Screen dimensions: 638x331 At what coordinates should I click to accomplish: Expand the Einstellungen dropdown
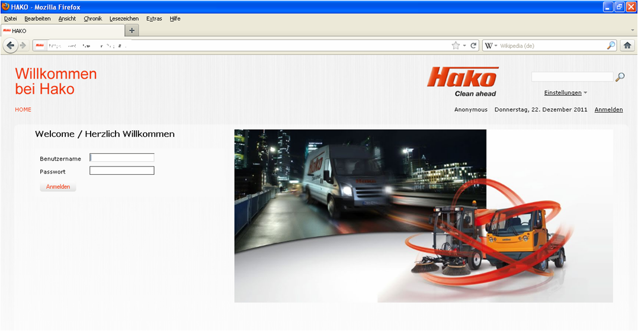pos(566,93)
